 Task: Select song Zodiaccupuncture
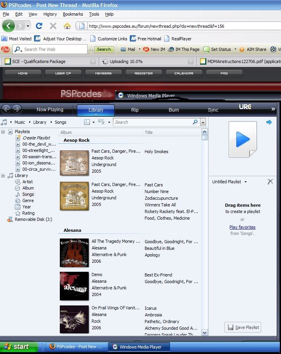161,198
